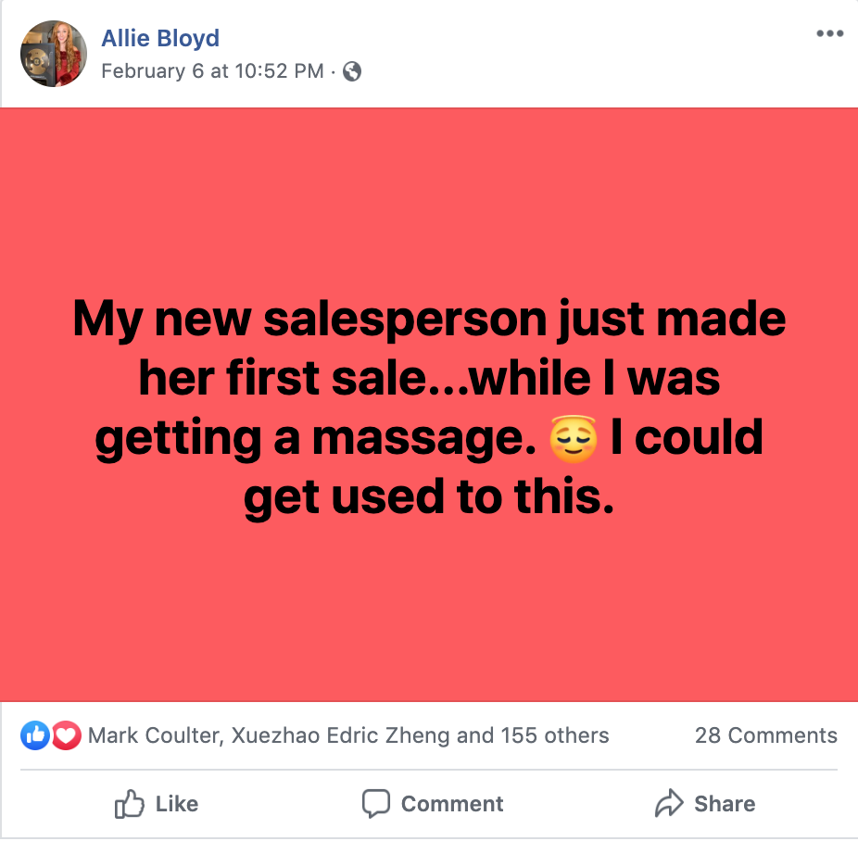The image size is (858, 841).
Task: Click the curved arrow Share icon
Action: (x=668, y=804)
